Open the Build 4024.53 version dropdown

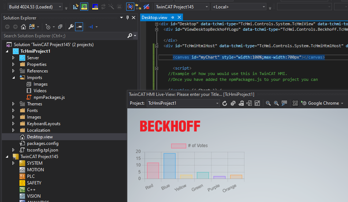35,7
